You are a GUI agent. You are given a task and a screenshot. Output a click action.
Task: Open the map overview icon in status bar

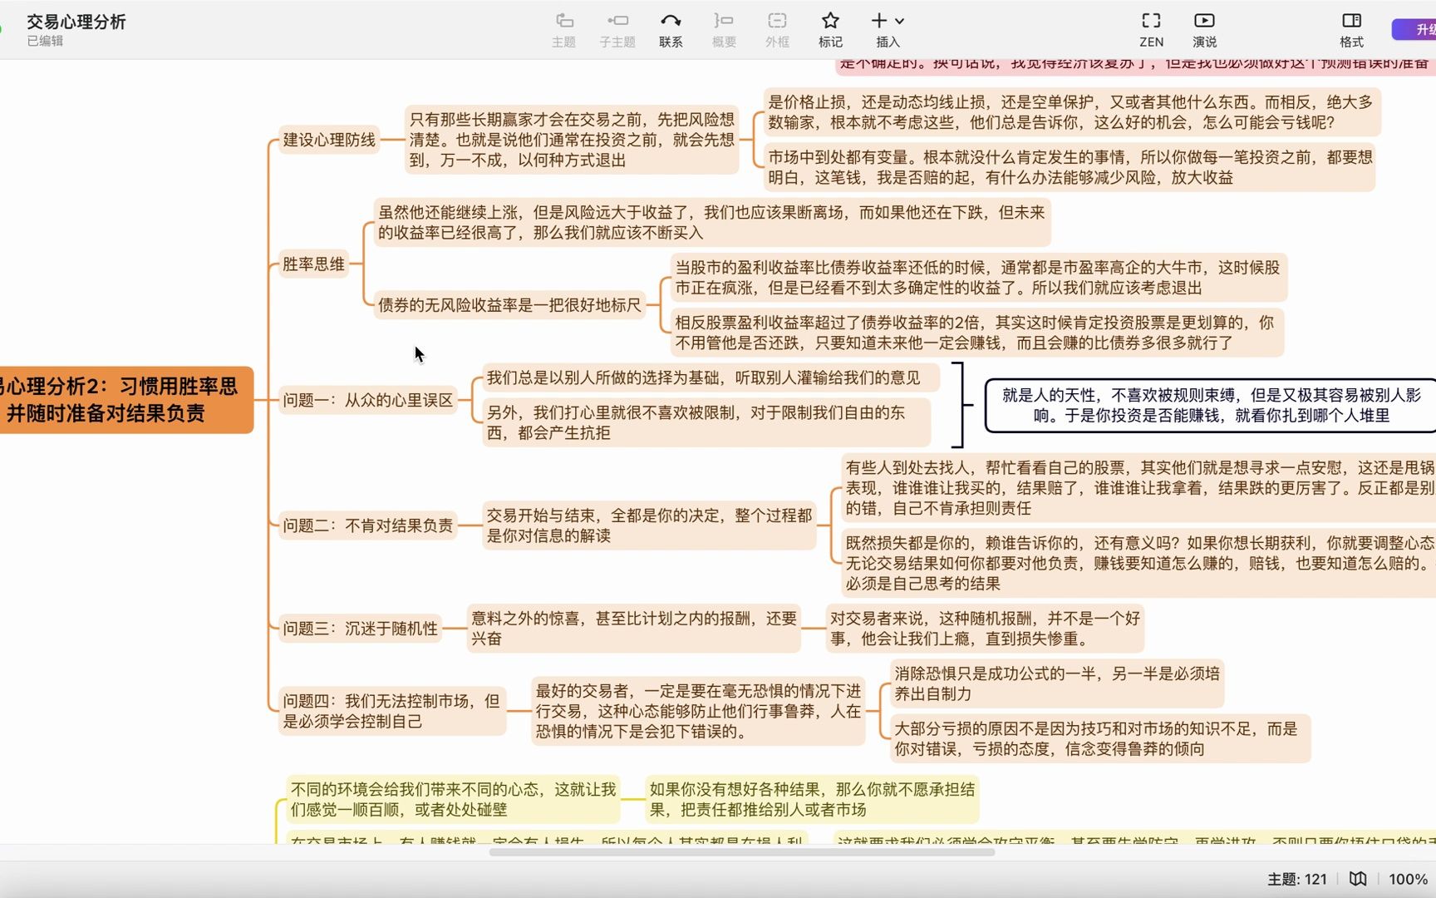coord(1358,879)
